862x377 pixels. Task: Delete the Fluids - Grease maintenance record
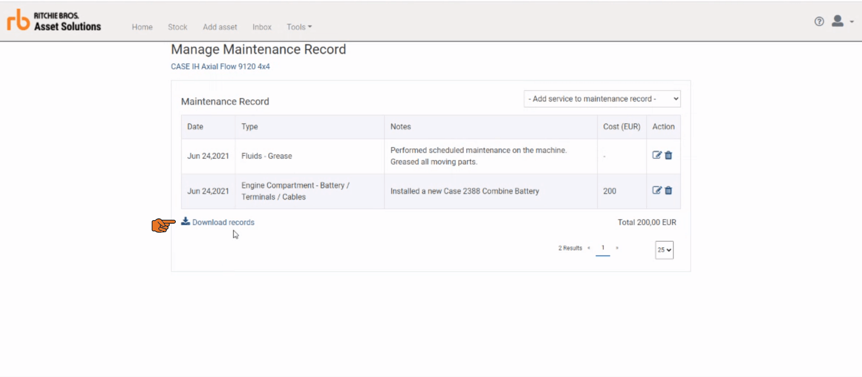[x=668, y=155]
